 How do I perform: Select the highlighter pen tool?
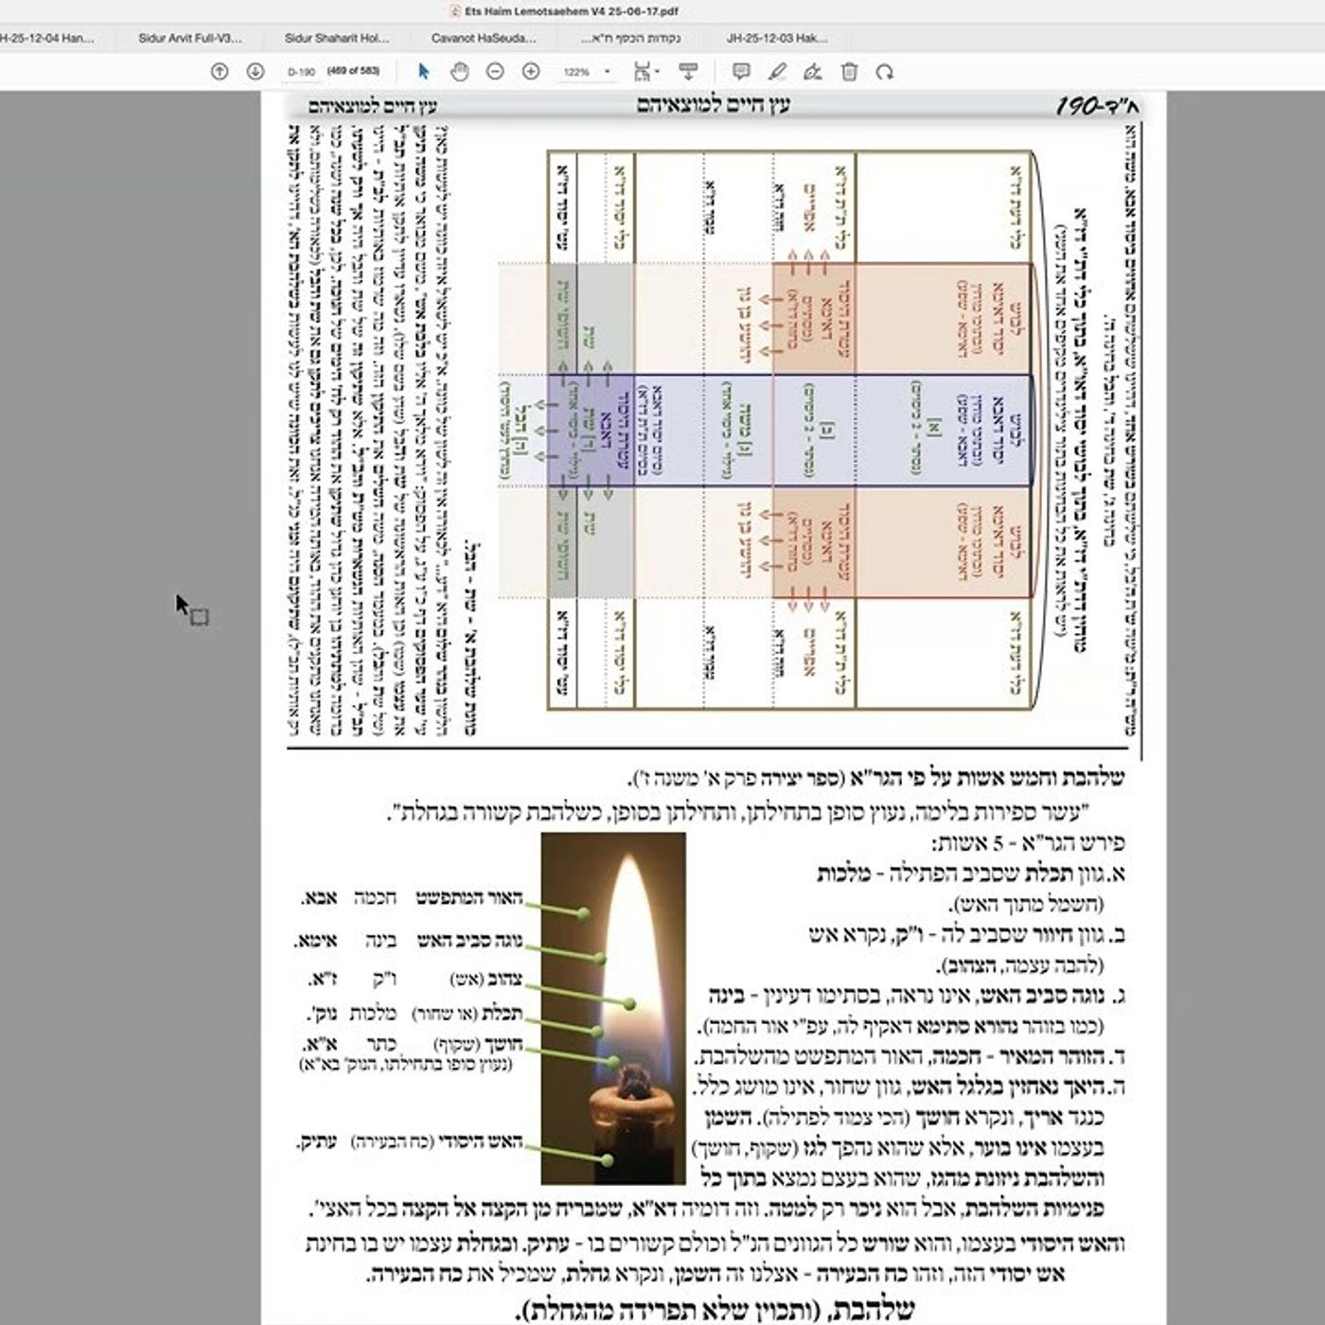click(x=777, y=71)
